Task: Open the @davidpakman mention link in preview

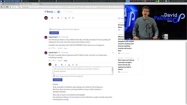Action: pyautogui.click(x=77, y=97)
